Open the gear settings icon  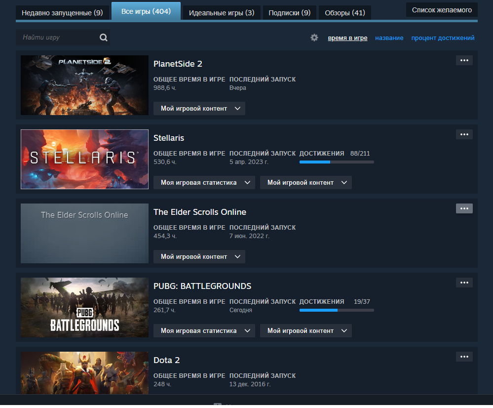314,38
